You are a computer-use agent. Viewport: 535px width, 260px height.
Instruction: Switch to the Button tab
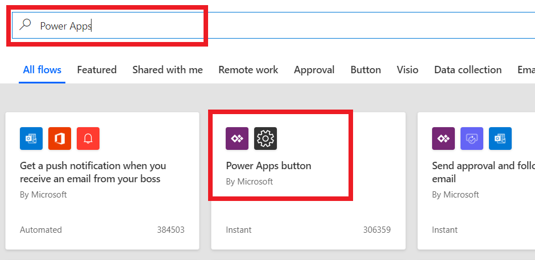pyautogui.click(x=366, y=70)
